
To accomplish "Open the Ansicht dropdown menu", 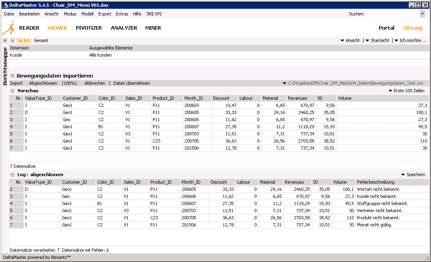I will [x=350, y=41].
